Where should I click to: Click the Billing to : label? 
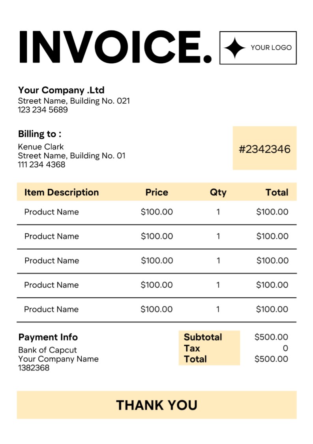tap(39, 134)
